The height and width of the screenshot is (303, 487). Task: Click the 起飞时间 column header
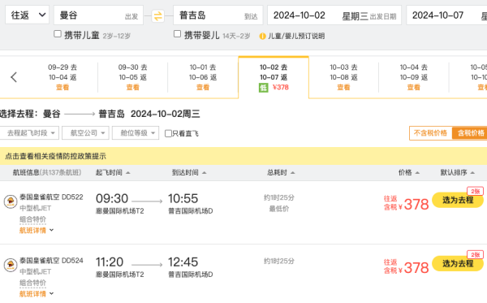tap(109, 172)
